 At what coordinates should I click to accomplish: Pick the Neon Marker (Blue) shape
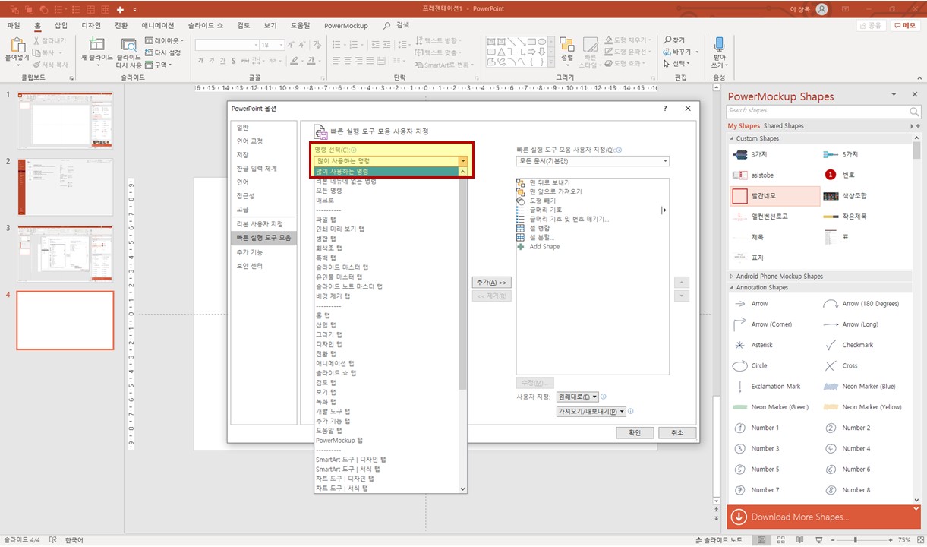coord(866,387)
